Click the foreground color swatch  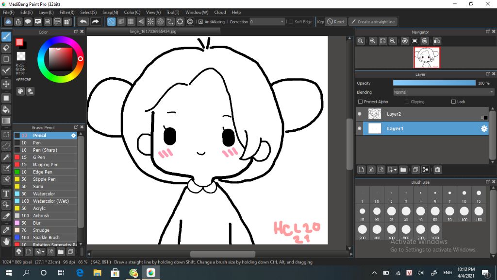pos(19,42)
